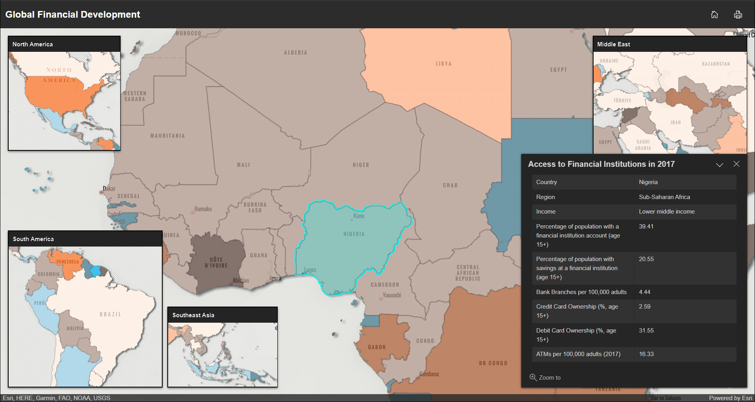Image resolution: width=755 pixels, height=402 pixels.
Task: Click the Kinshasa city marker
Action: point(418,378)
